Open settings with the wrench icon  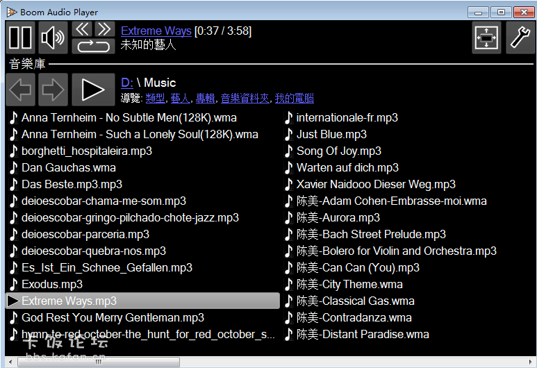click(520, 37)
